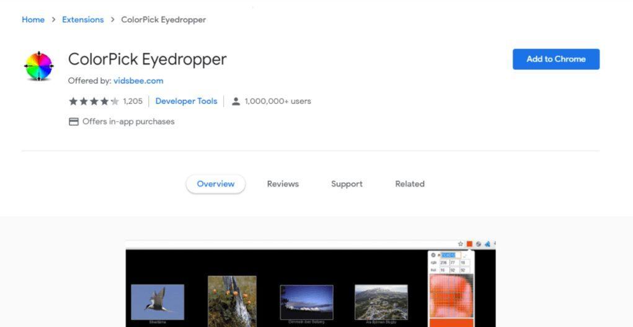Click the blue sky landscape thumbnail
Screen dimensions: 633x327
pos(306,302)
